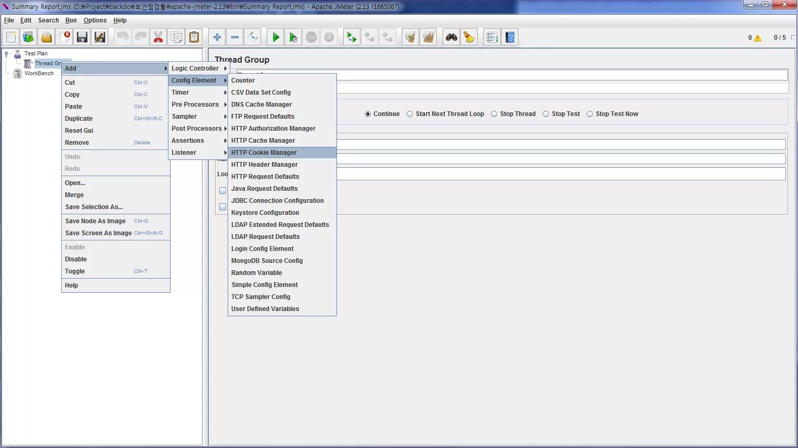Viewport: 798px width, 448px height.
Task: Choose HTTP Cookie Manager
Action: [282, 153]
